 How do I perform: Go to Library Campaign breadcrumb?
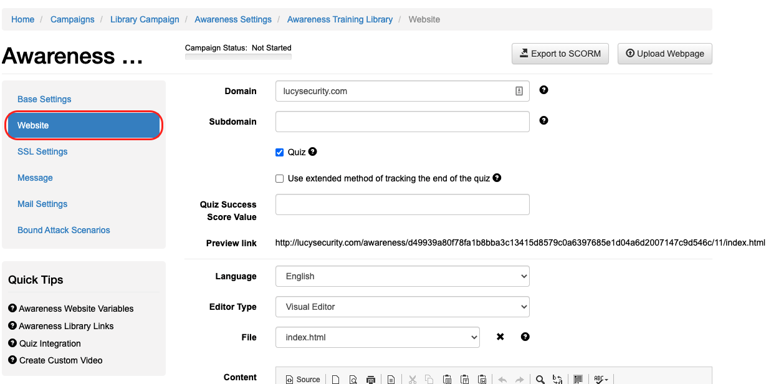(145, 19)
